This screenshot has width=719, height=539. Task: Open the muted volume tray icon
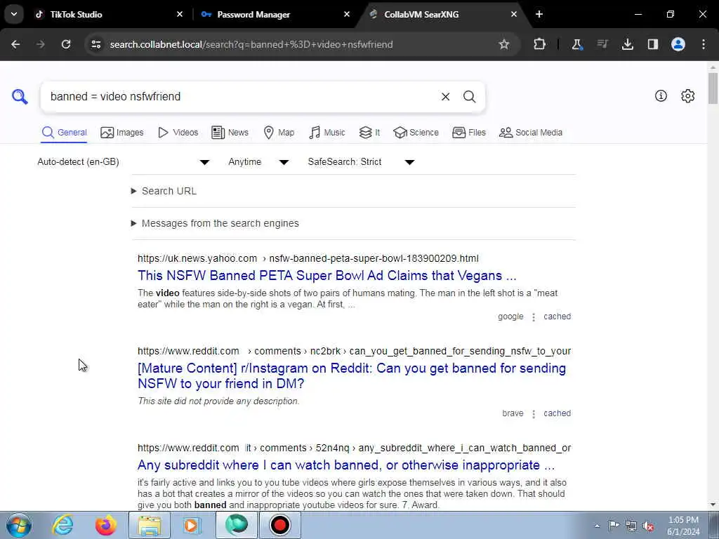648,526
